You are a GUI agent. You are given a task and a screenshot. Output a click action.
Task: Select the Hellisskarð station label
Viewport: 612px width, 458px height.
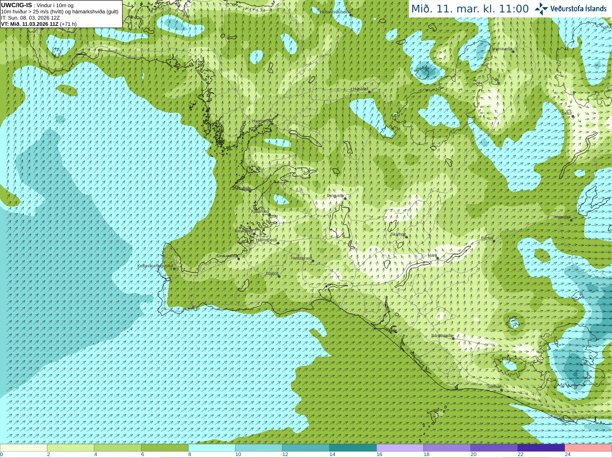[x=301, y=258]
